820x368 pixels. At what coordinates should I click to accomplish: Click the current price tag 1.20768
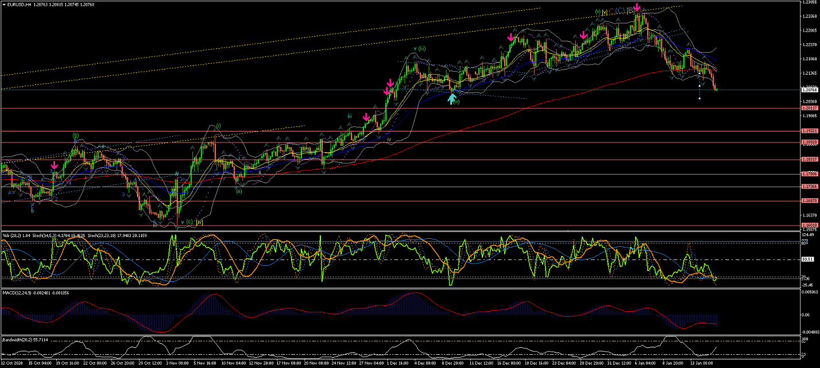tap(810, 90)
